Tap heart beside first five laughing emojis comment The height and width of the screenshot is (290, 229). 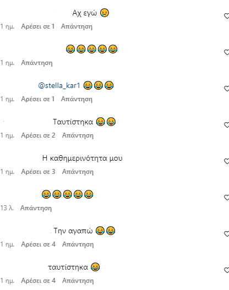click(227, 52)
